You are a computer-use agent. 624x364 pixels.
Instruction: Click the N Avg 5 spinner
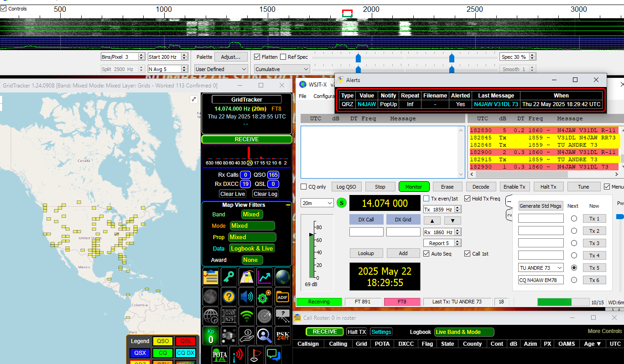168,69
